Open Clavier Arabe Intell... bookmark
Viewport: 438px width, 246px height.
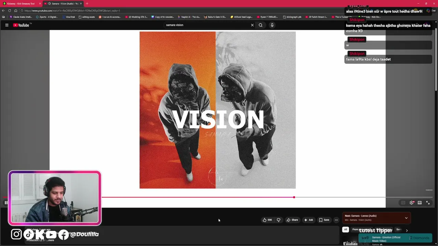21,17
